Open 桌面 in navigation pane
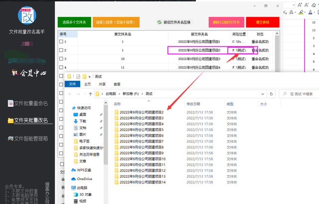The width and height of the screenshot is (319, 204). point(80,115)
